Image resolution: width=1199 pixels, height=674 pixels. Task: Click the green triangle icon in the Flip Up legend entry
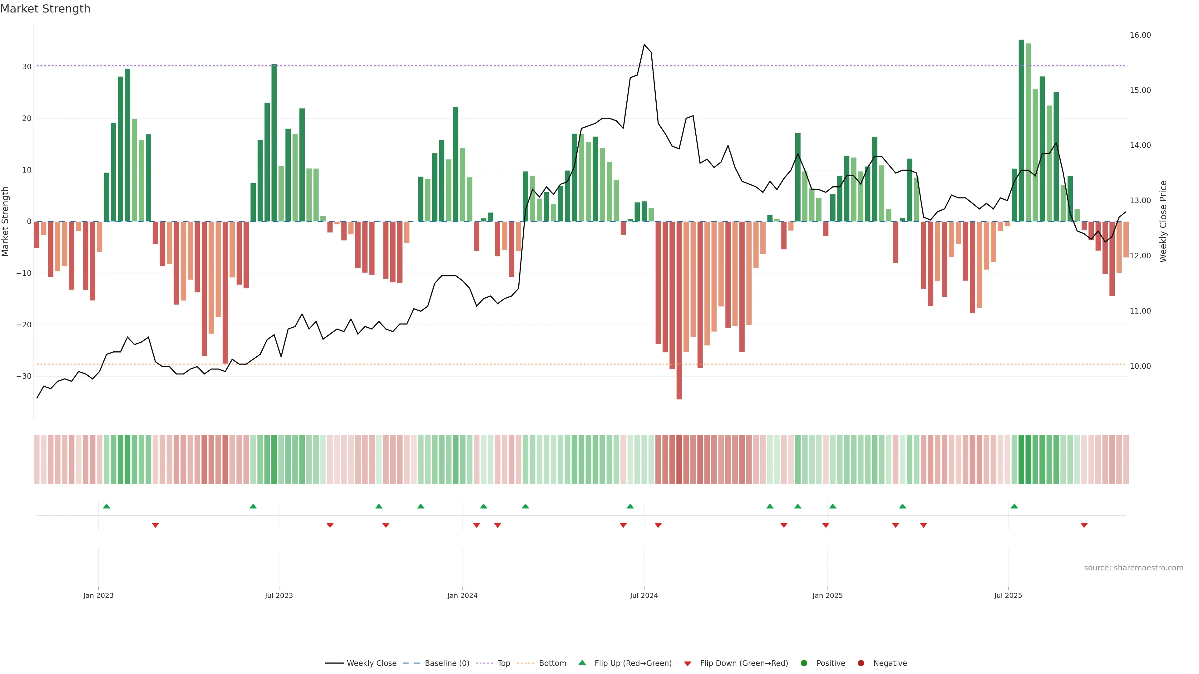(x=582, y=663)
